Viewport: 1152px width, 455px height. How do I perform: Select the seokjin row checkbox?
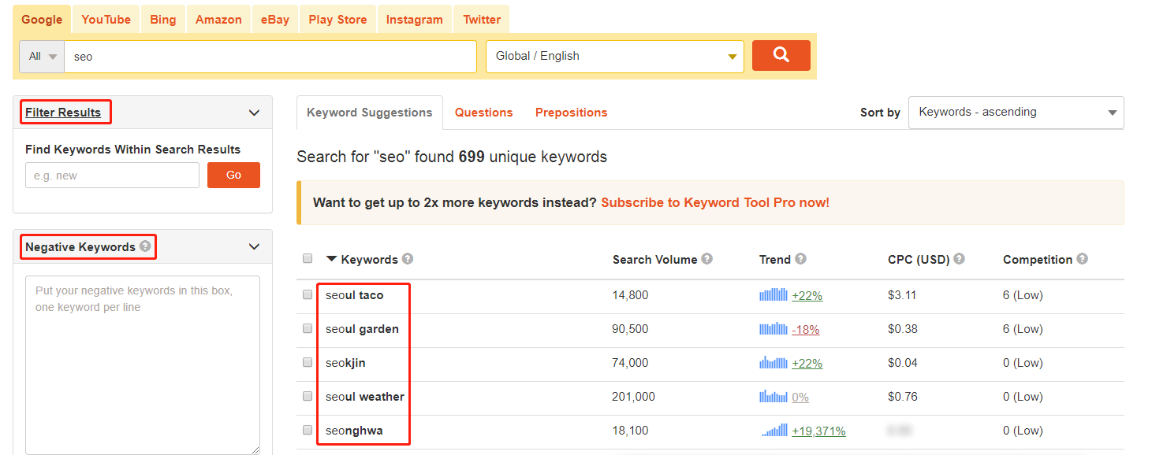(x=308, y=362)
